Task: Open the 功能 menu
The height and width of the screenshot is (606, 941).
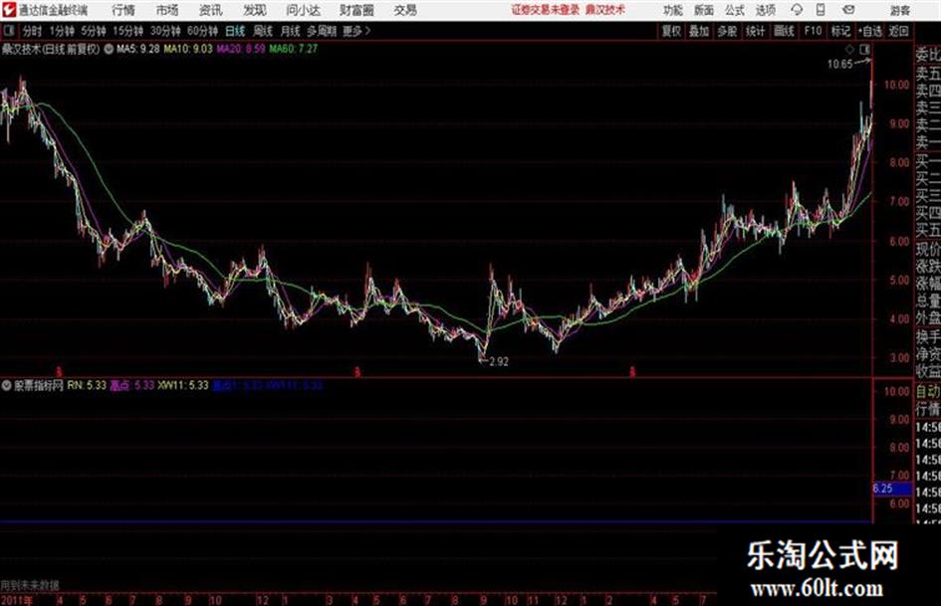Action: [x=673, y=10]
